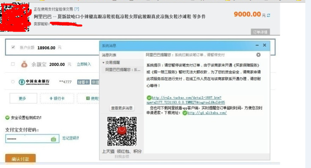The width and height of the screenshot is (311, 168).
Task: Minimize the system message window
Action: (x=257, y=45)
